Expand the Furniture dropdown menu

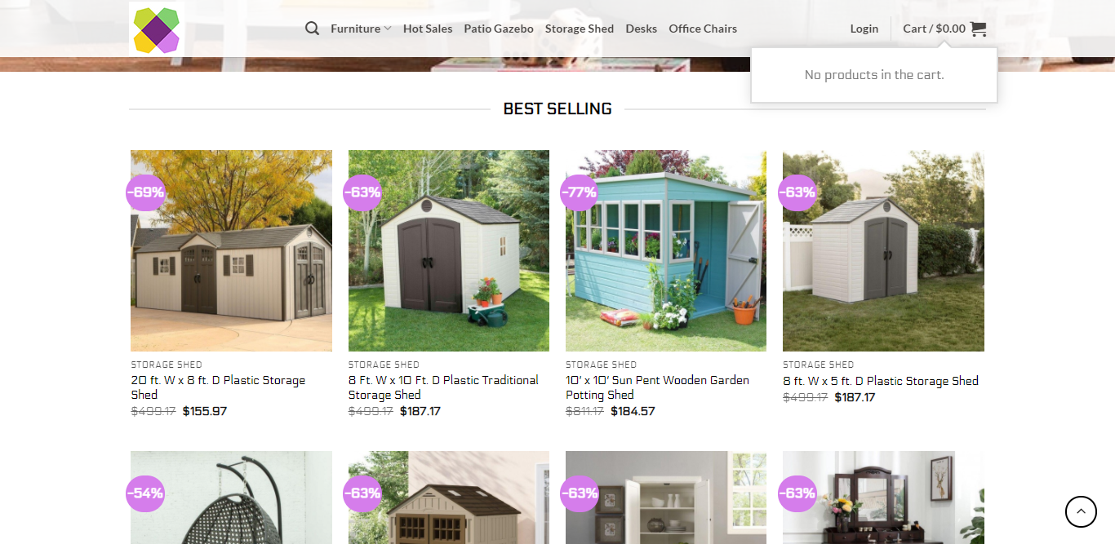tap(361, 29)
